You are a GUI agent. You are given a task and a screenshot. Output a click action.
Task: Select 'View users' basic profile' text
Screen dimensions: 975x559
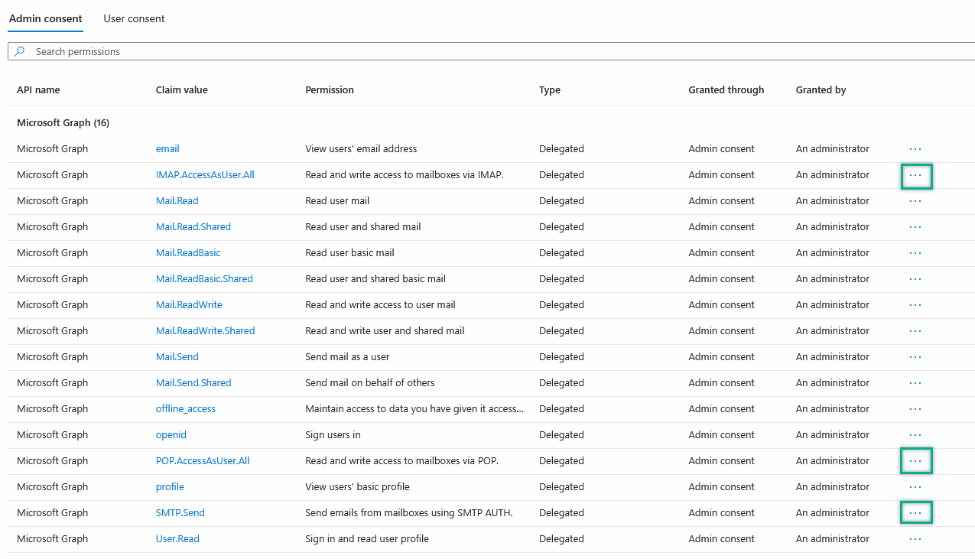357,486
